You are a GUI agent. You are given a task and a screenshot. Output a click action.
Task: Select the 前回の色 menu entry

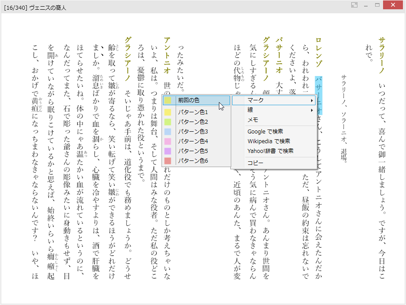tap(194, 100)
